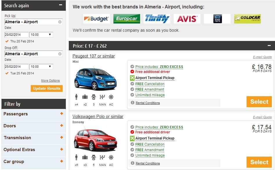Click the Europcar brand logo
The height and width of the screenshot is (170, 275).
127,19
